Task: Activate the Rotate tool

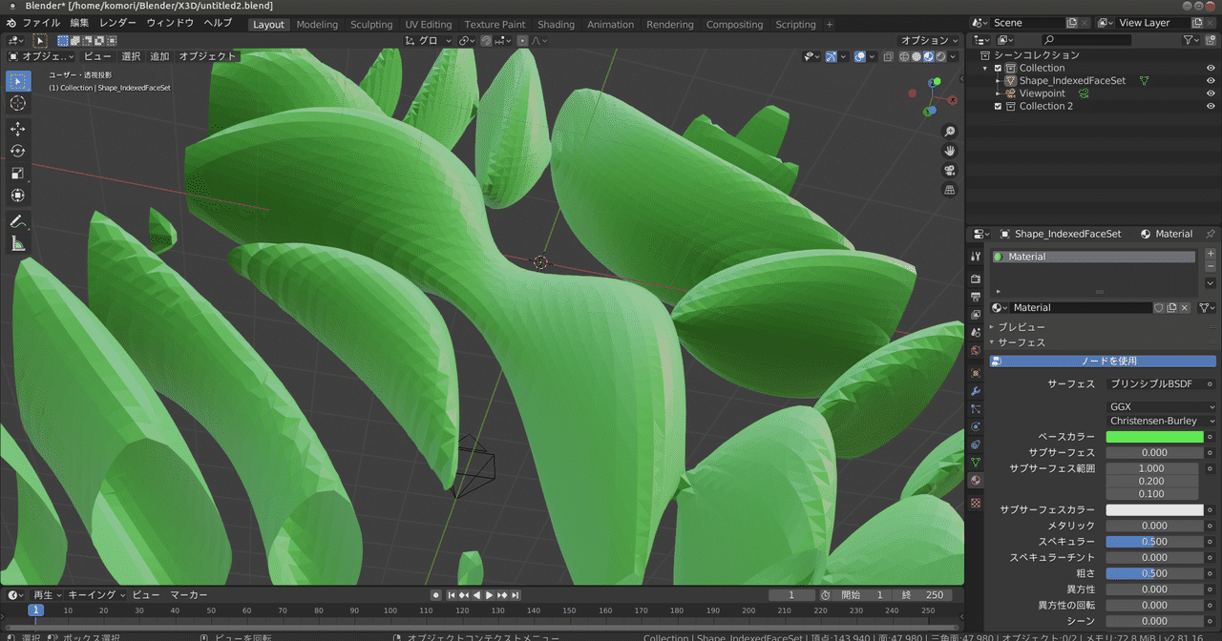Action: [x=18, y=151]
